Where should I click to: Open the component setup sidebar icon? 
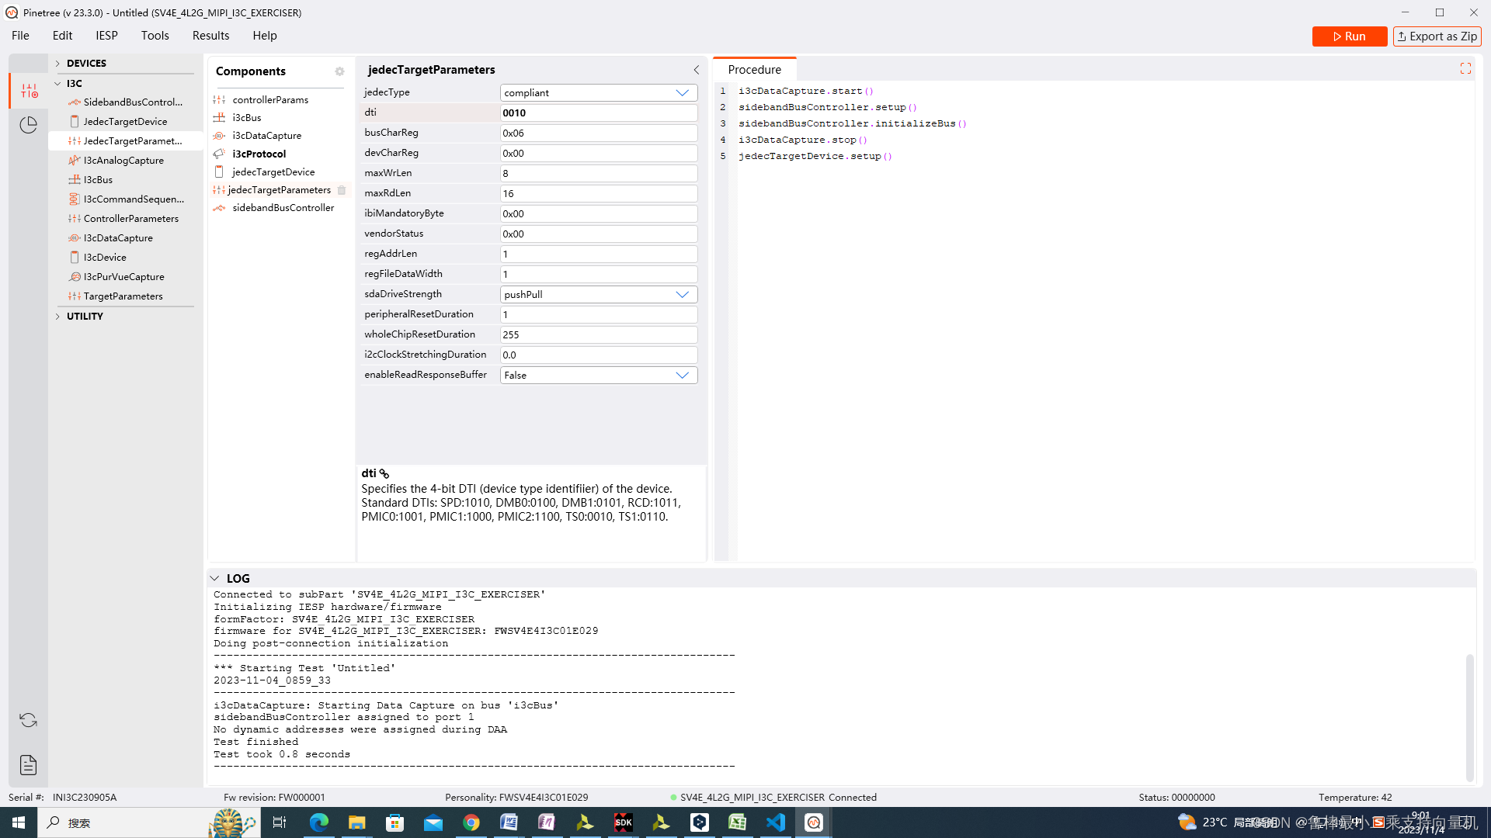[29, 91]
